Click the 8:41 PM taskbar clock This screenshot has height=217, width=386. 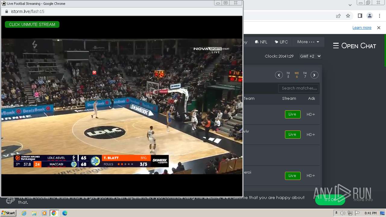[370, 213]
